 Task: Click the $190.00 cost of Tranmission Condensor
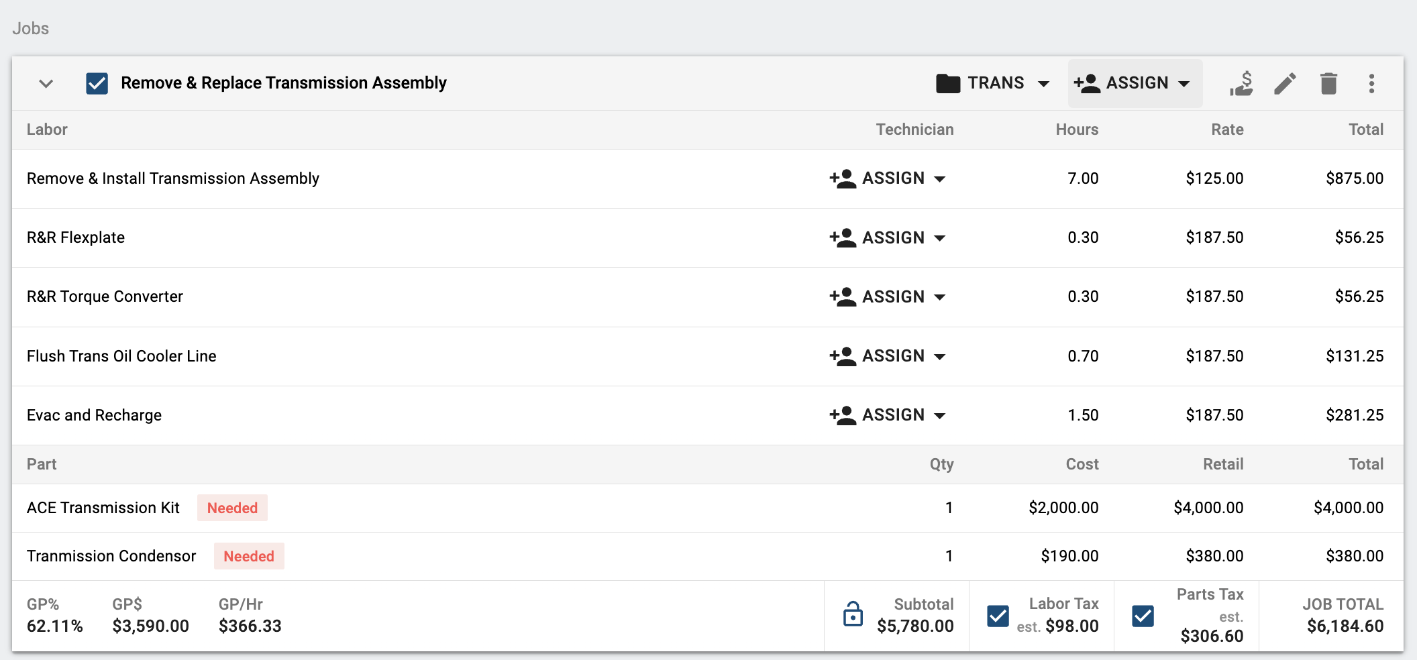point(1069,556)
